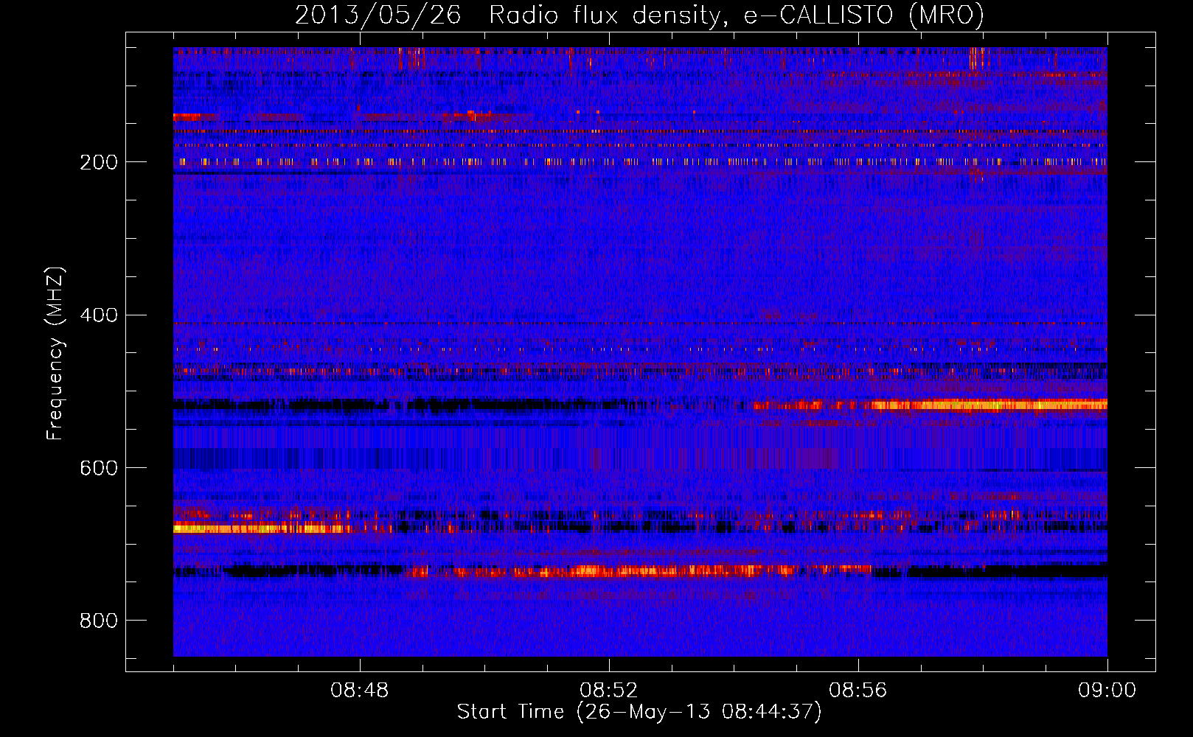The width and height of the screenshot is (1193, 737).
Task: Select the 600 frequency tick label
Action: tap(99, 468)
